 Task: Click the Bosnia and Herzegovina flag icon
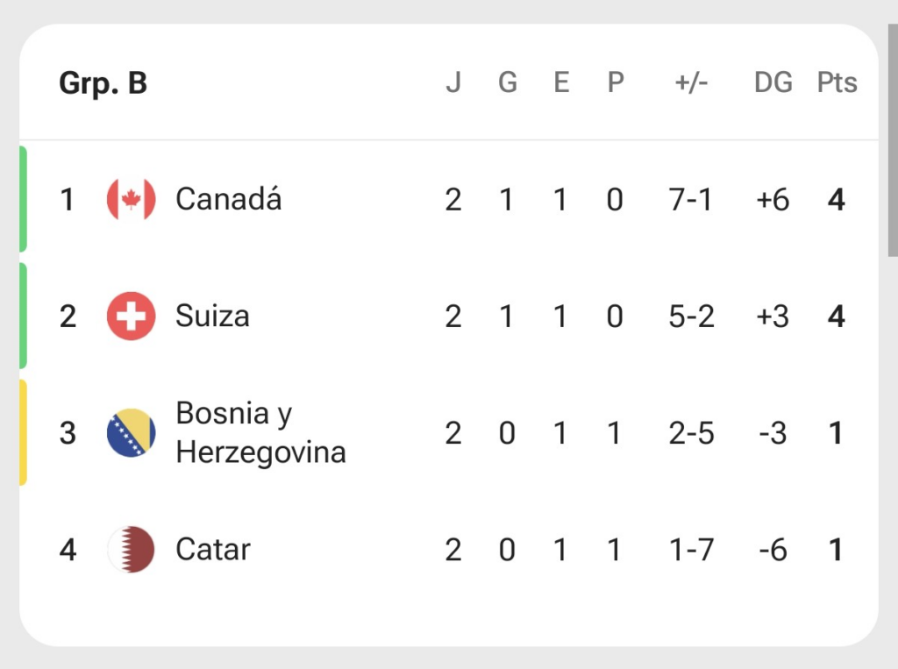(132, 432)
